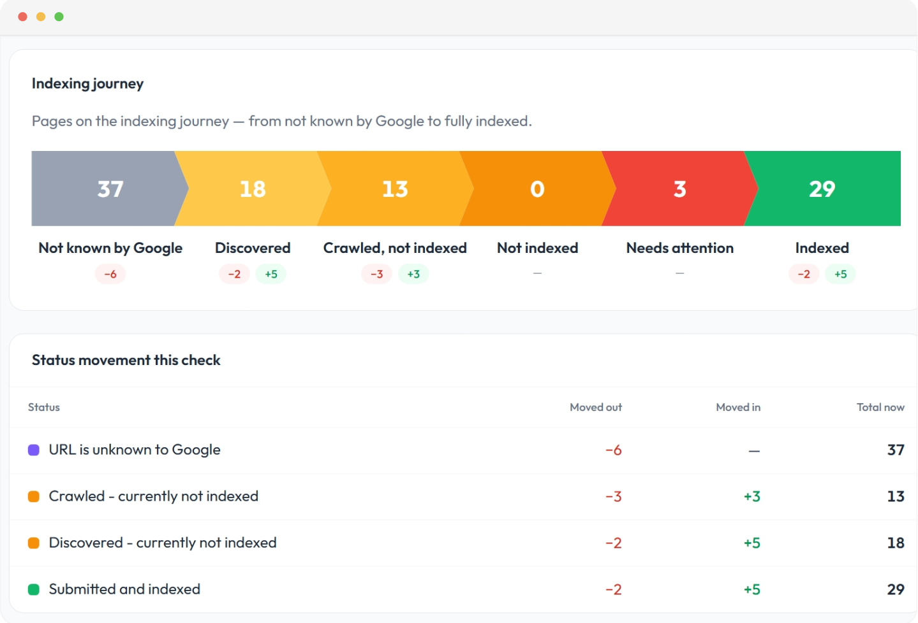Screen dimensions: 918x623
Task: Click total 18 in Discovered row
Action: (x=896, y=543)
